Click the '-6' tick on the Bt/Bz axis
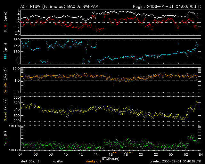This screenshot has width=205, height=164. coord(18,34)
